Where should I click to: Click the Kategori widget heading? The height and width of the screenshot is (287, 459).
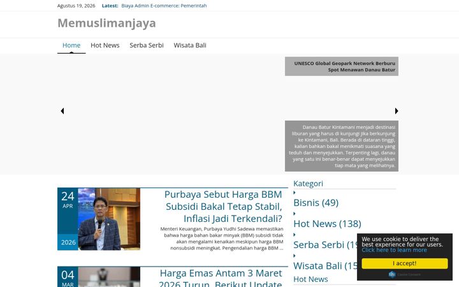309,184
